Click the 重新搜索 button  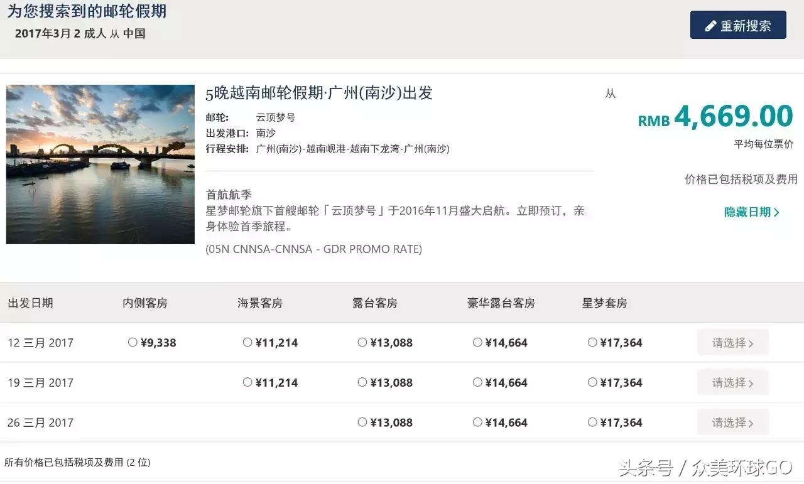[737, 25]
